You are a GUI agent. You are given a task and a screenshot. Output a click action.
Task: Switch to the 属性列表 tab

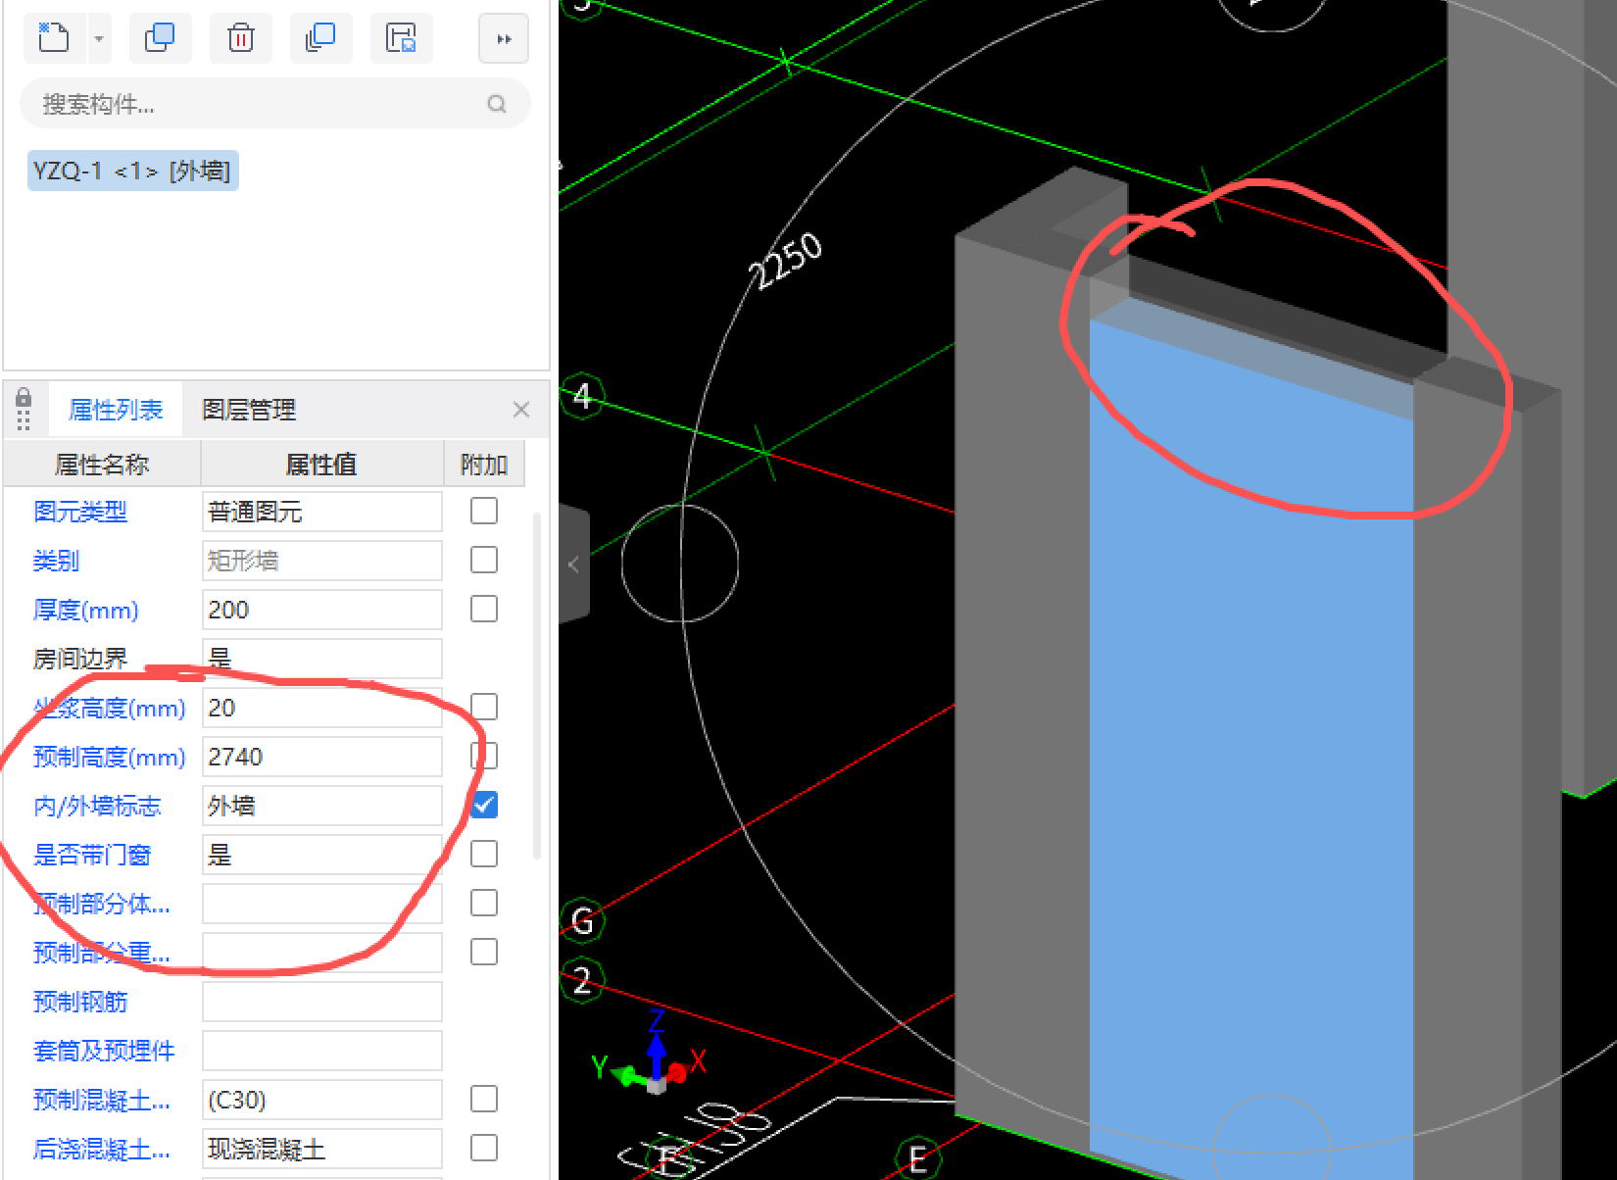pos(116,410)
